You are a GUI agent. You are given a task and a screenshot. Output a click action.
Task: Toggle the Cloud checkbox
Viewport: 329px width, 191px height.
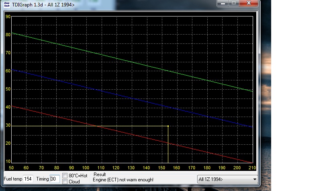click(x=65, y=182)
